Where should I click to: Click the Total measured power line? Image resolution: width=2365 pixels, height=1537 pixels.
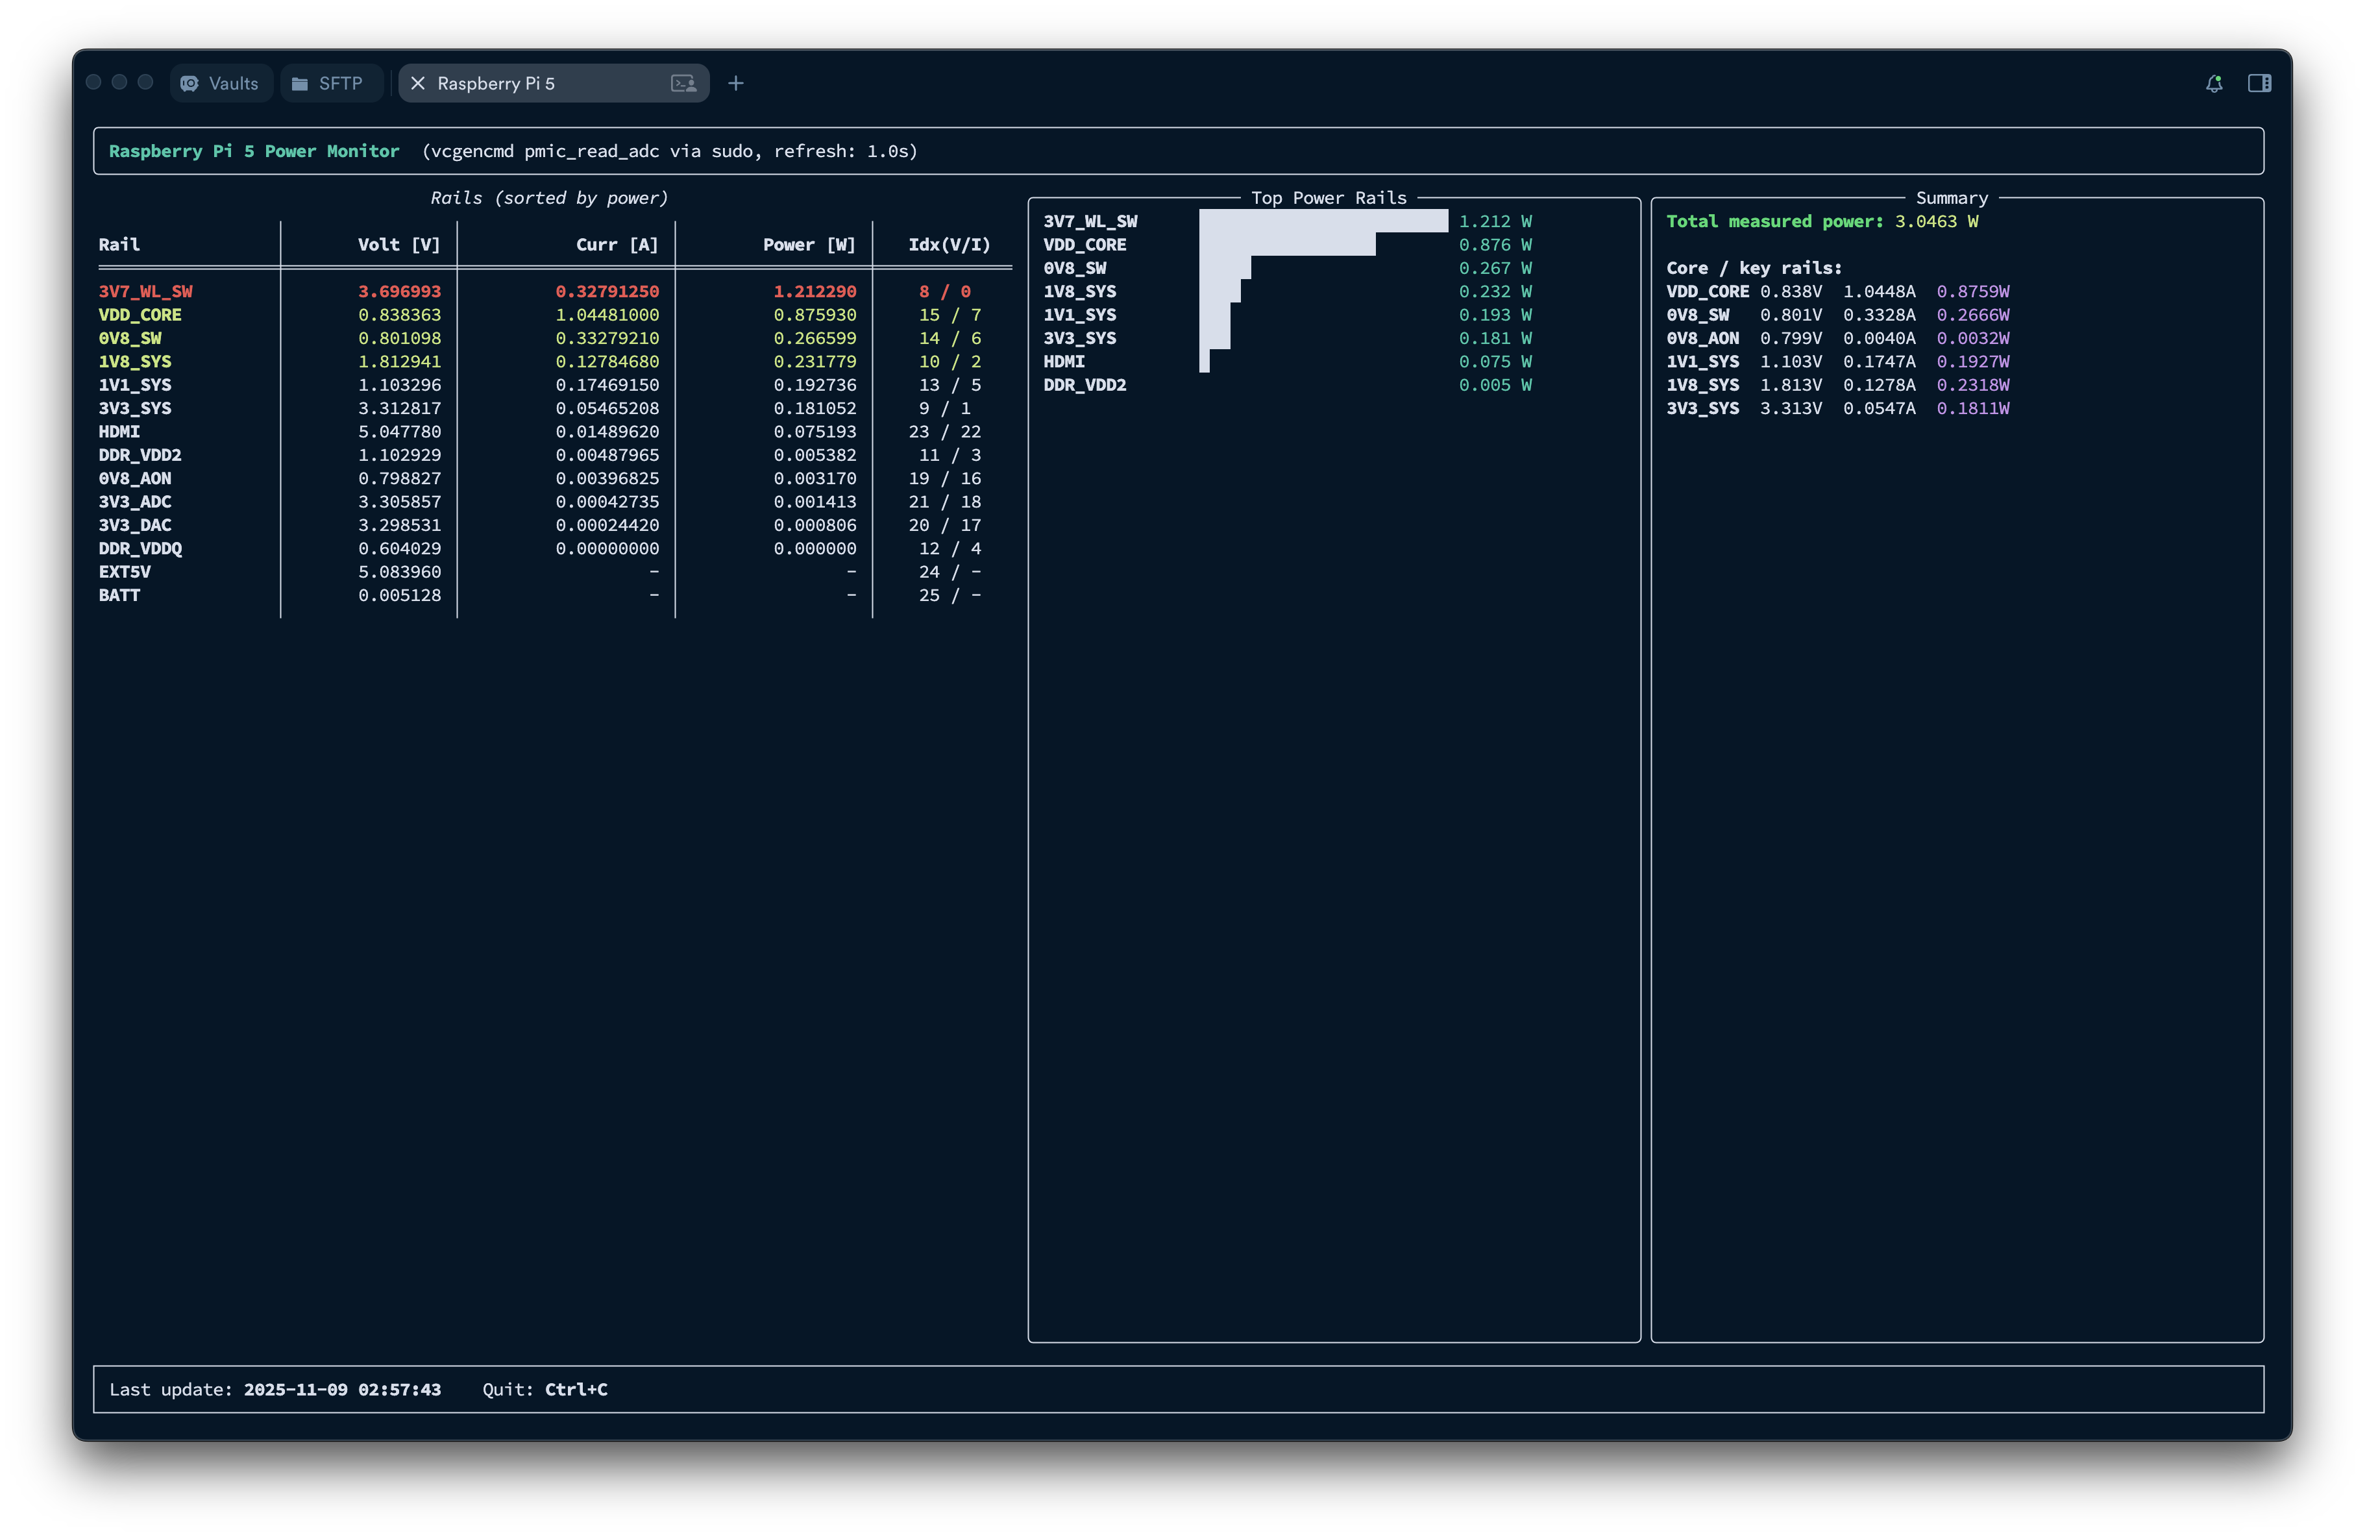tap(1821, 221)
